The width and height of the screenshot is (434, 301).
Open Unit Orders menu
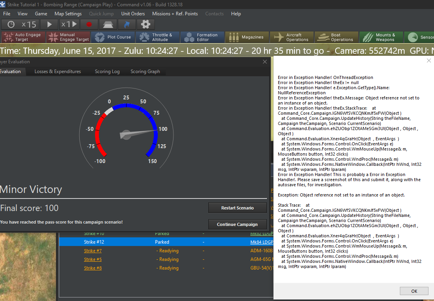click(133, 14)
